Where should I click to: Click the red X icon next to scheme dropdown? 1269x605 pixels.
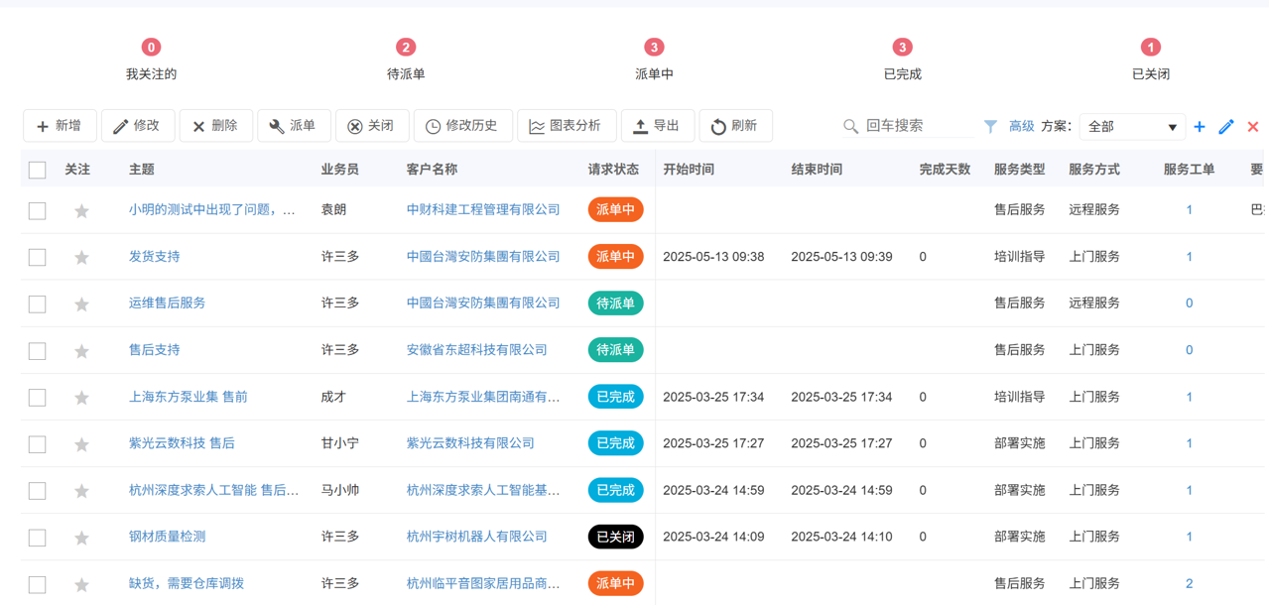(1251, 126)
